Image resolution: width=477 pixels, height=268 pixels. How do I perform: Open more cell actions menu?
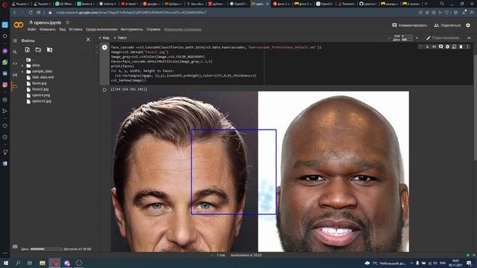[467, 47]
